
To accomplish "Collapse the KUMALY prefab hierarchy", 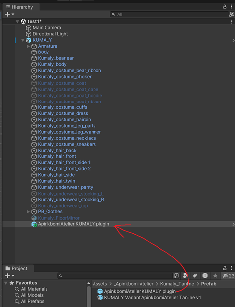I will pos(23,40).
